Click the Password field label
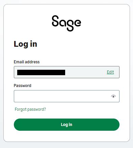Image resolution: width=133 pixels, height=148 pixels. coord(23,85)
